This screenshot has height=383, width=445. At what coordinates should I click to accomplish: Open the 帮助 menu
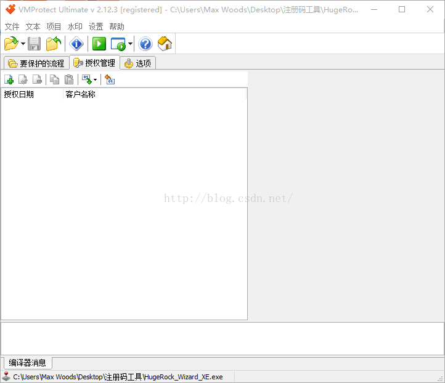pos(117,26)
